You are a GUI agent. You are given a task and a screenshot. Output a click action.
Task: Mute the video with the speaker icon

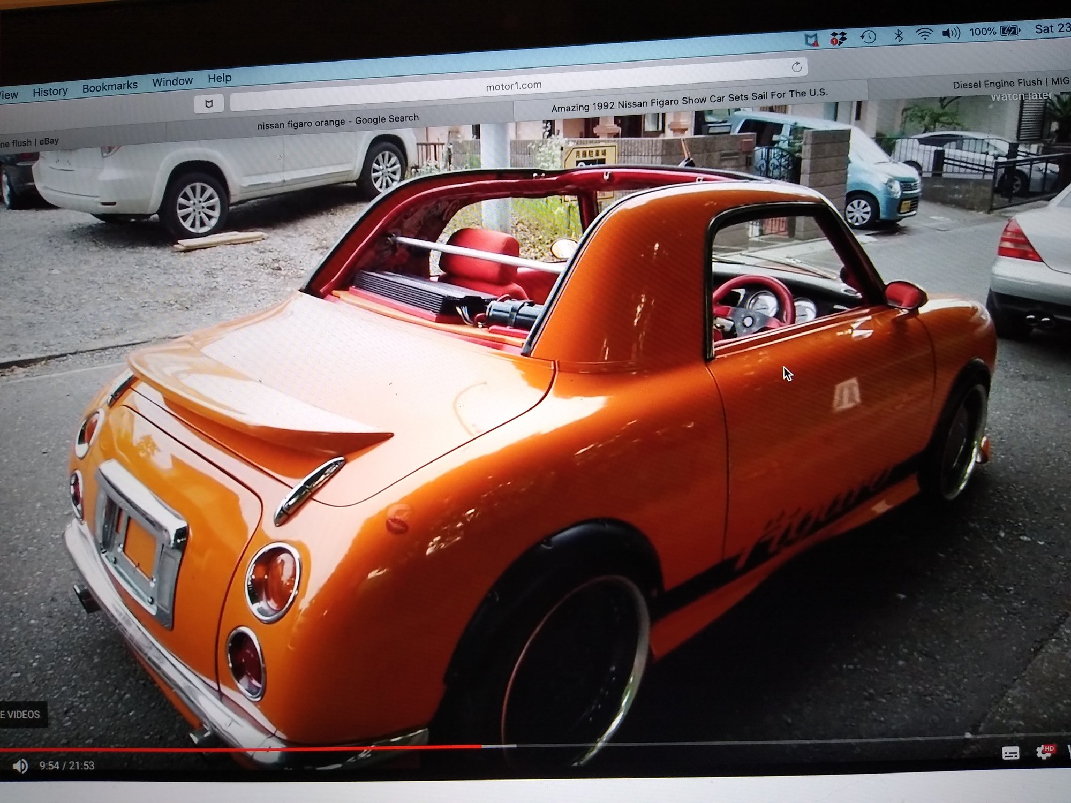20,766
